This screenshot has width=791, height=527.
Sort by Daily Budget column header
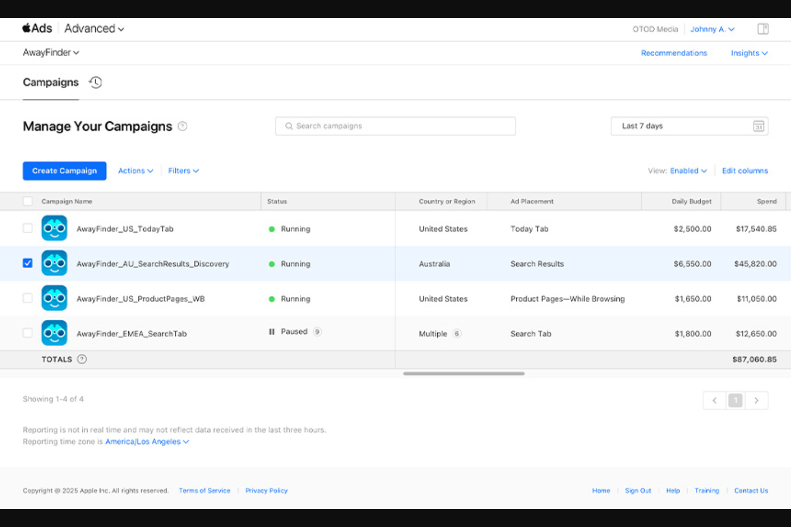click(692, 201)
